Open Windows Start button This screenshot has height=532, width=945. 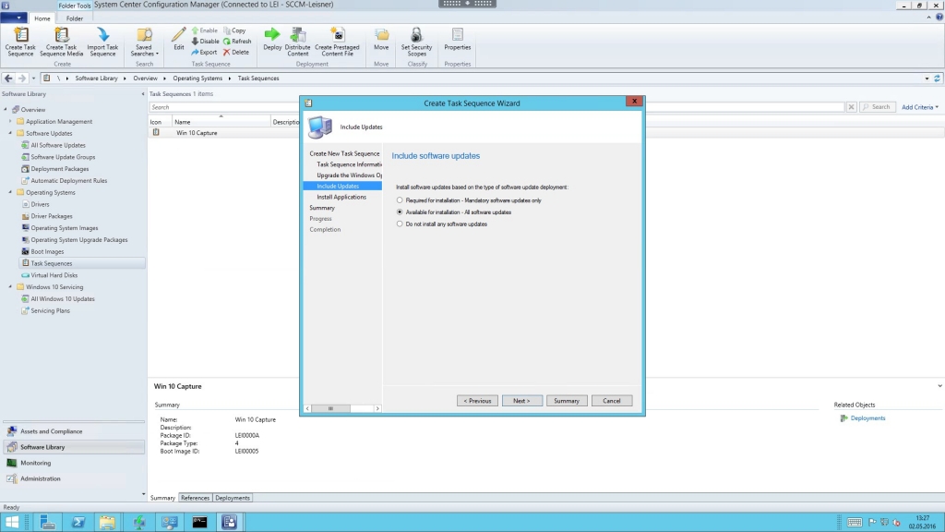tap(12, 523)
